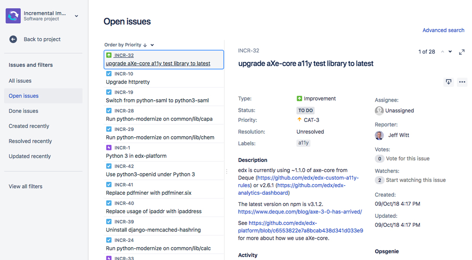472x260 pixels.
Task: Open issue INCR-1 Python 3 in edx-platform
Action: tap(136, 156)
